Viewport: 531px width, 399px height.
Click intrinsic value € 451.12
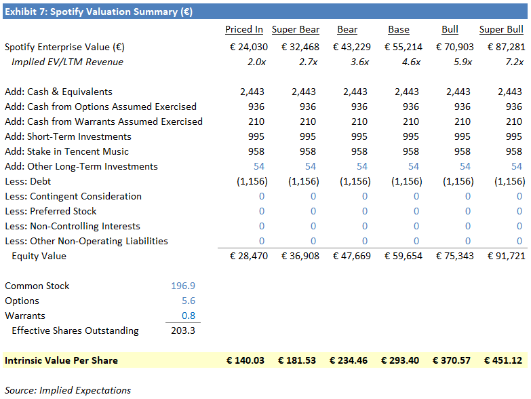click(x=503, y=360)
